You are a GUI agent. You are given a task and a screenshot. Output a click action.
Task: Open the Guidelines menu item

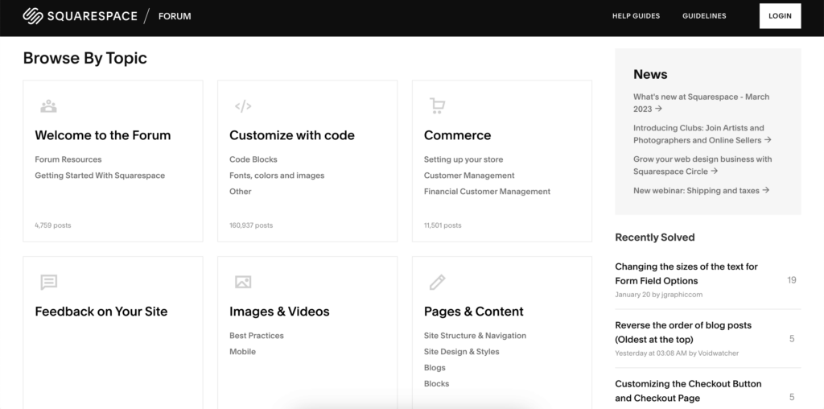(704, 16)
